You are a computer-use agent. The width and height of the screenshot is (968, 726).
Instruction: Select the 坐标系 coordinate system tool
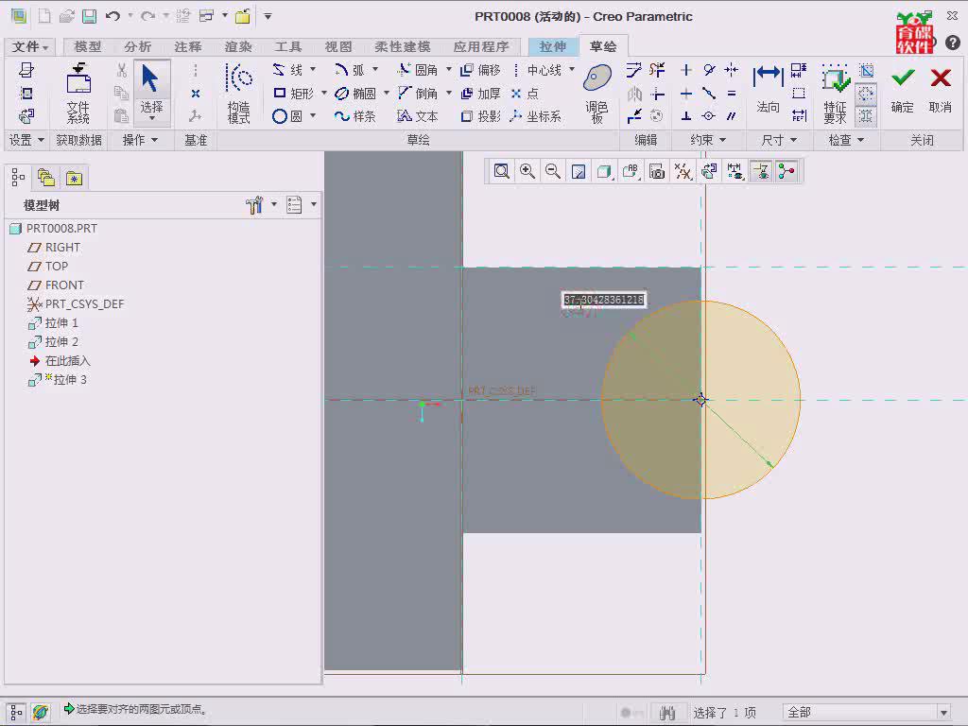pos(536,116)
